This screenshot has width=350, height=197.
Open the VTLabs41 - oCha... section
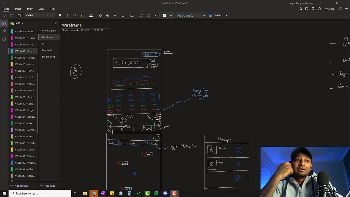[x=24, y=169]
